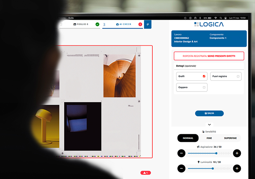
Task: Click the SALVA button
Action: (x=209, y=113)
